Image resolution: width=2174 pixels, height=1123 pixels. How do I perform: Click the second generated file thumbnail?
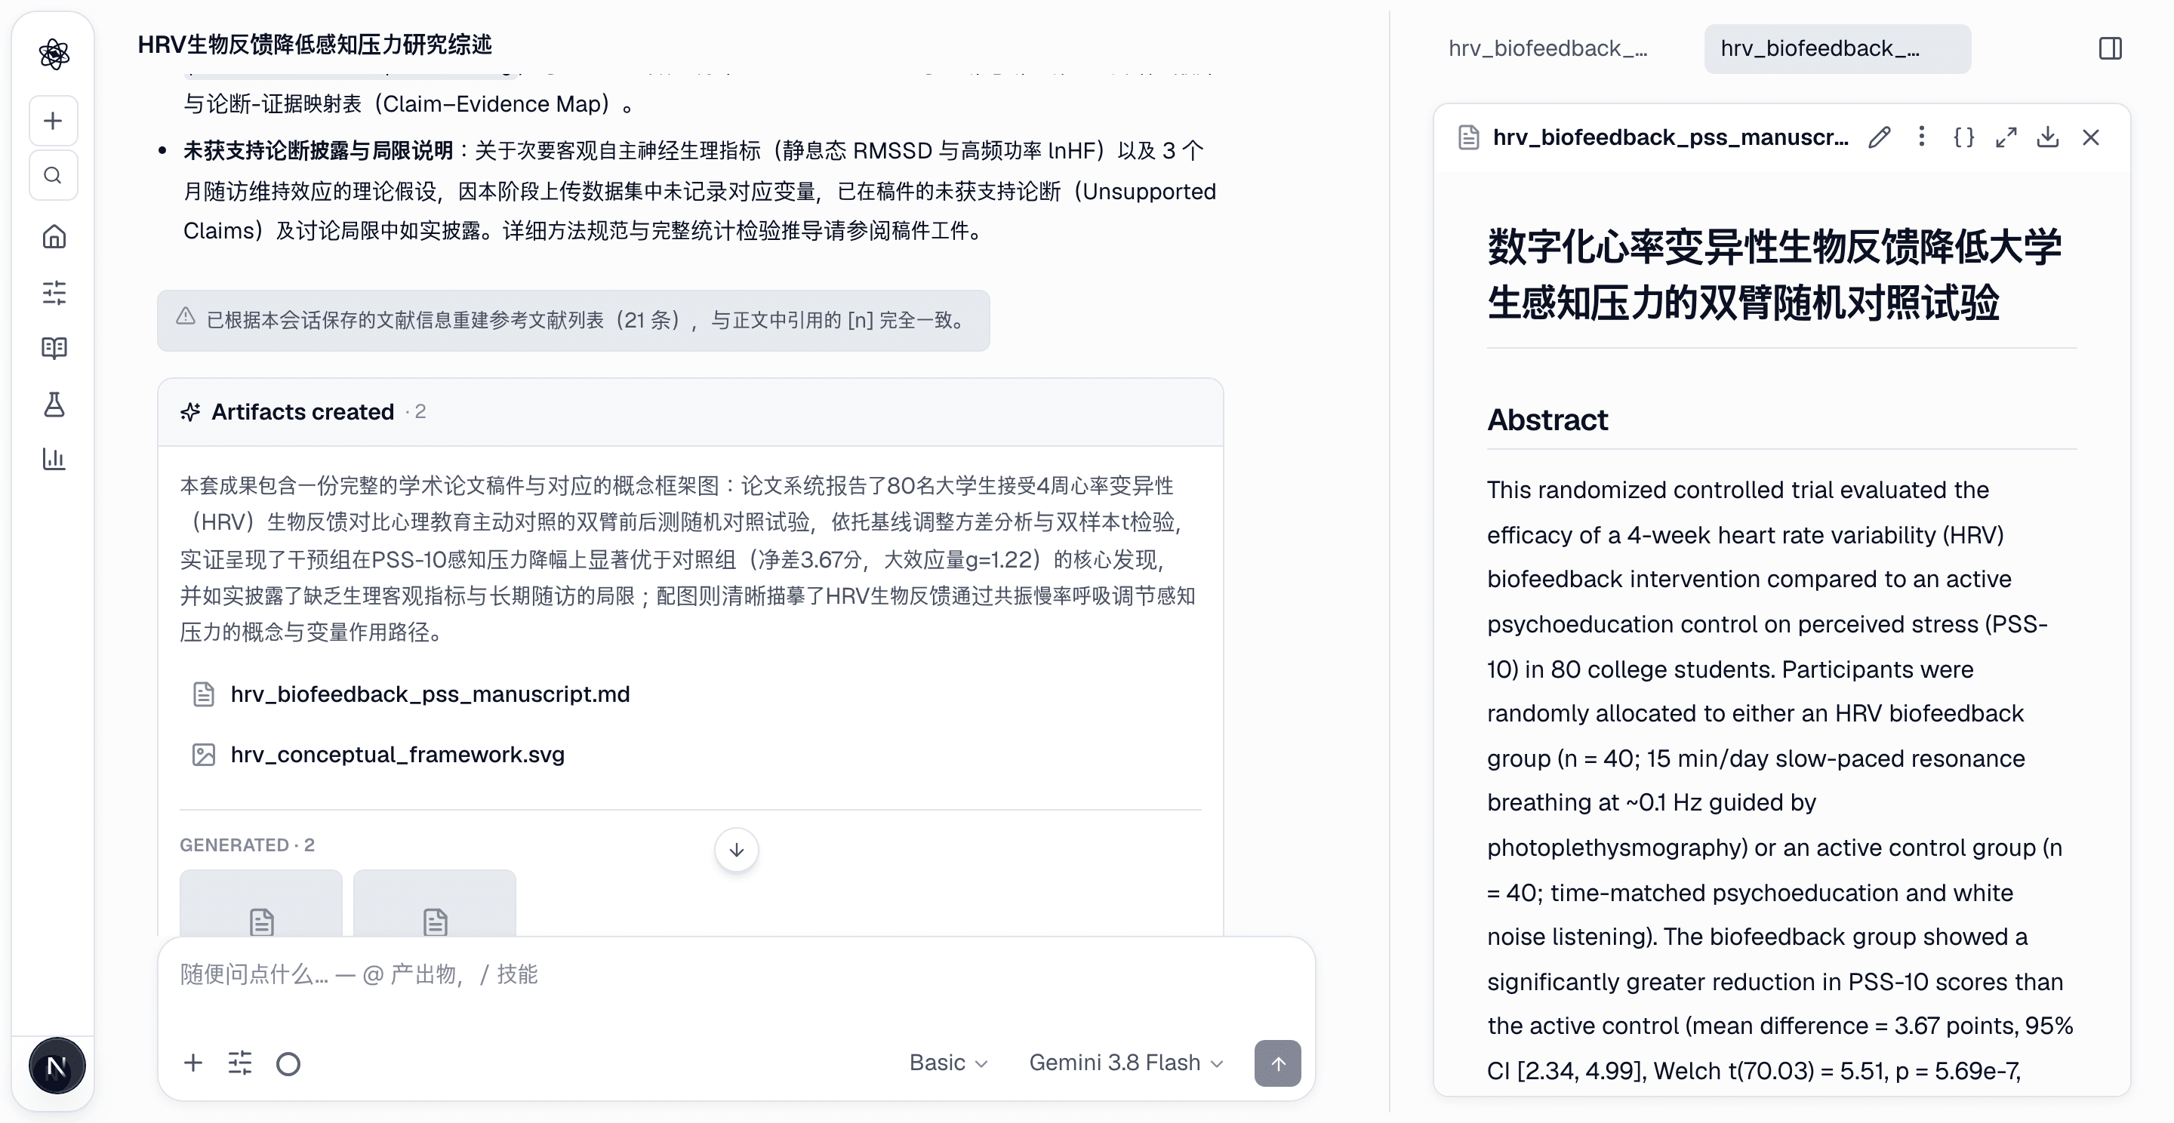(435, 903)
